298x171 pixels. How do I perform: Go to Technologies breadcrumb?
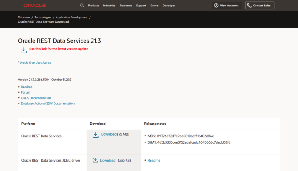[43, 17]
